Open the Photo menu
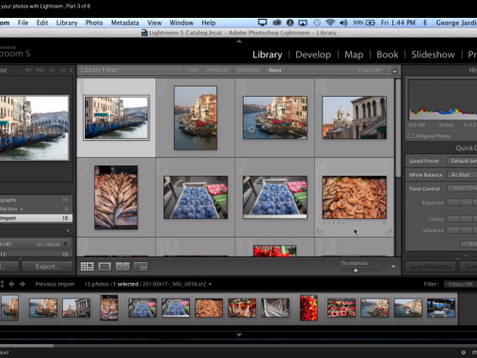Image resolution: width=477 pixels, height=358 pixels. click(x=94, y=23)
